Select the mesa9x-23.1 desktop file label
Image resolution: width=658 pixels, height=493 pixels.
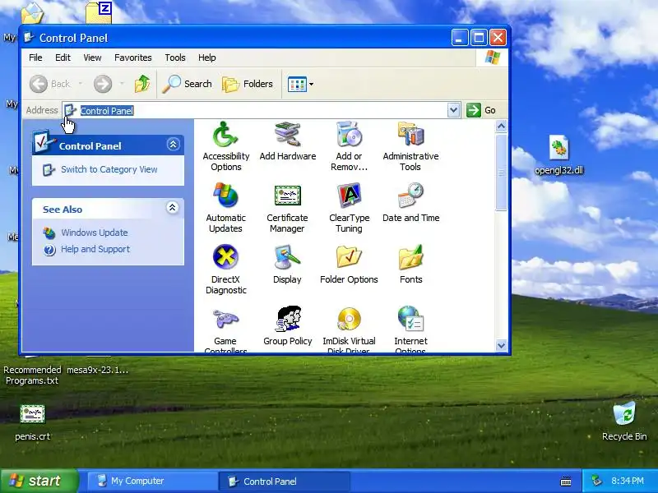coord(97,371)
